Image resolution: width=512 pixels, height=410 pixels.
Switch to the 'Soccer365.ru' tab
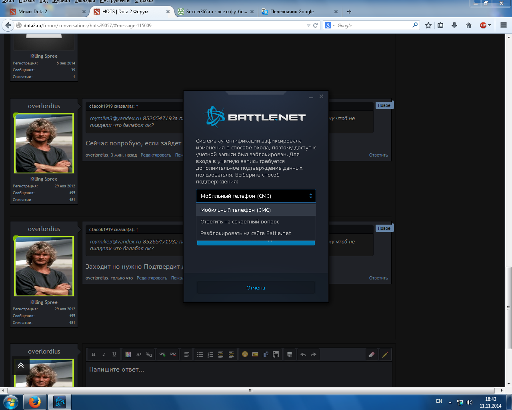(216, 12)
